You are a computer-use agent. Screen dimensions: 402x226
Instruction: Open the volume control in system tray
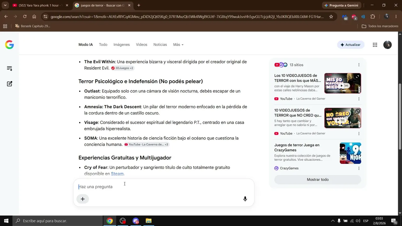358,221
